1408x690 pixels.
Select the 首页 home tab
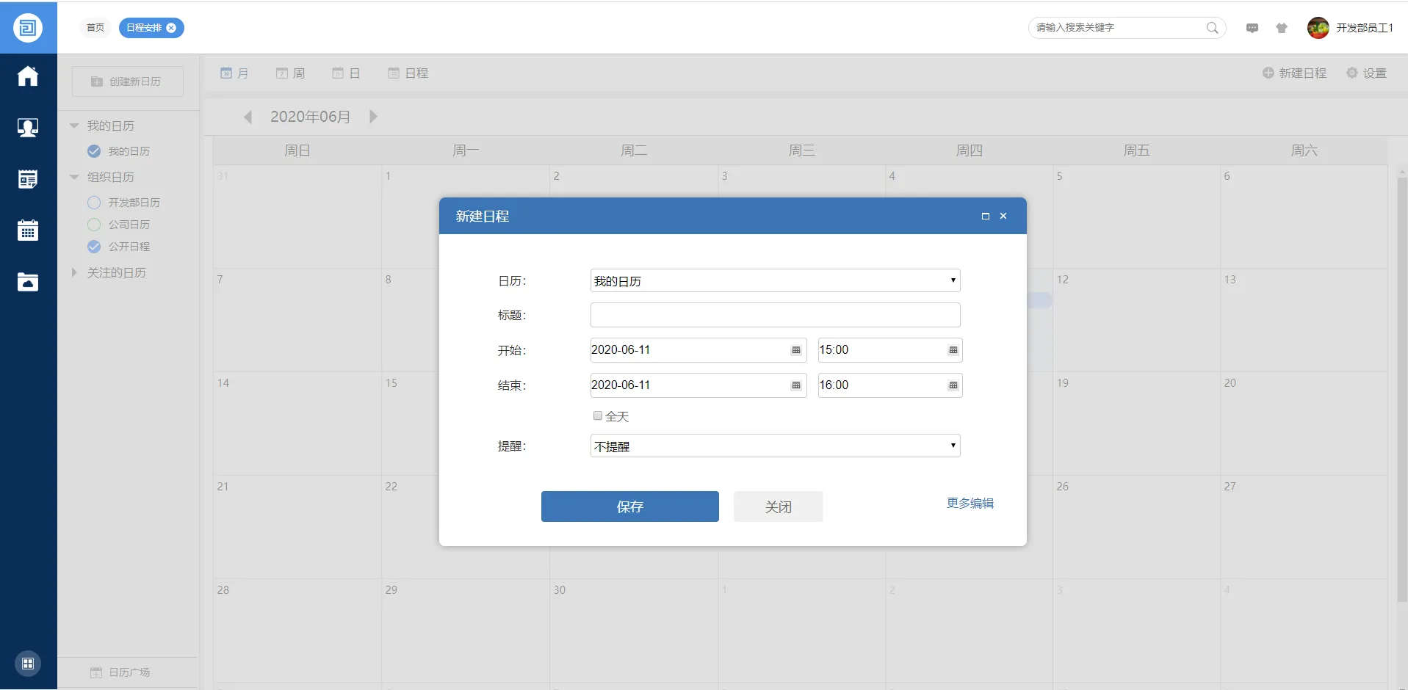[x=95, y=28]
